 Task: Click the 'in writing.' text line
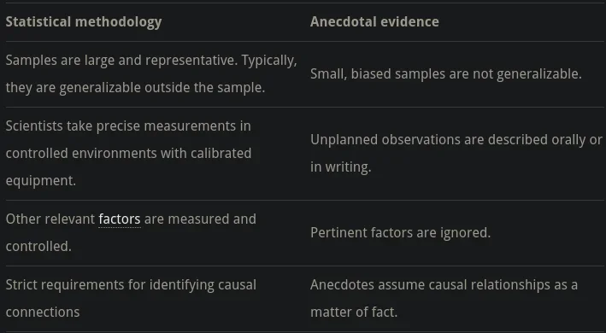[x=340, y=167]
